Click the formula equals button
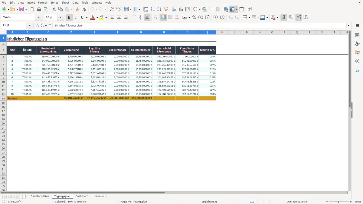Viewport: 363px width, 204px height. (x=50, y=26)
